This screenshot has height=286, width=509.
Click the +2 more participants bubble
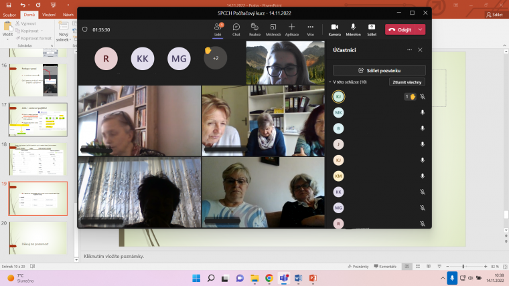point(216,58)
